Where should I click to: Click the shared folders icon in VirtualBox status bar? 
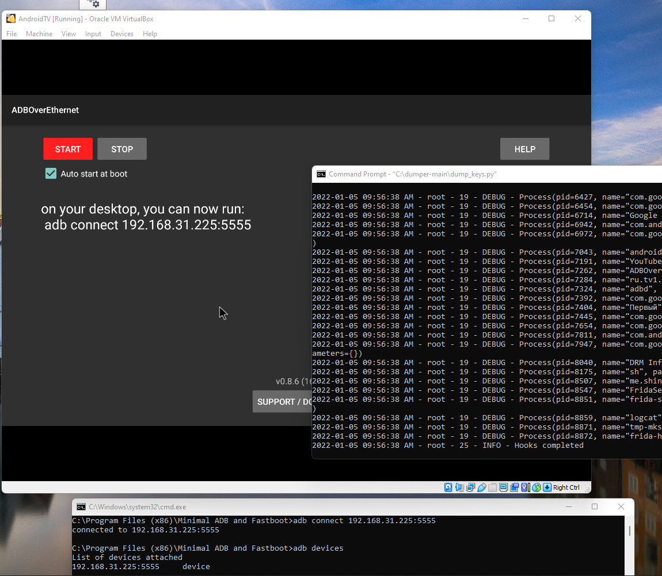[x=492, y=487]
